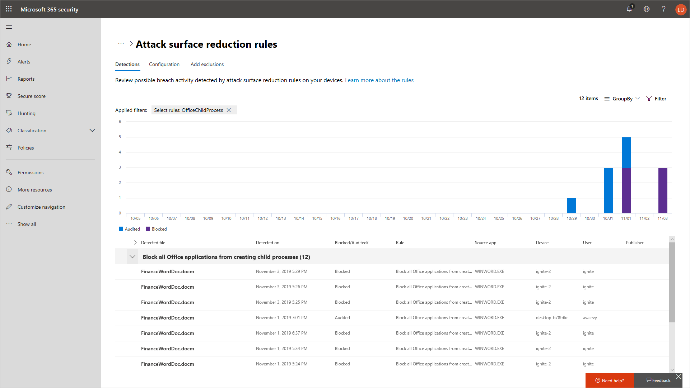Screen dimensions: 690x388
Task: Expand the Classification menu chevron
Action: [92, 131]
